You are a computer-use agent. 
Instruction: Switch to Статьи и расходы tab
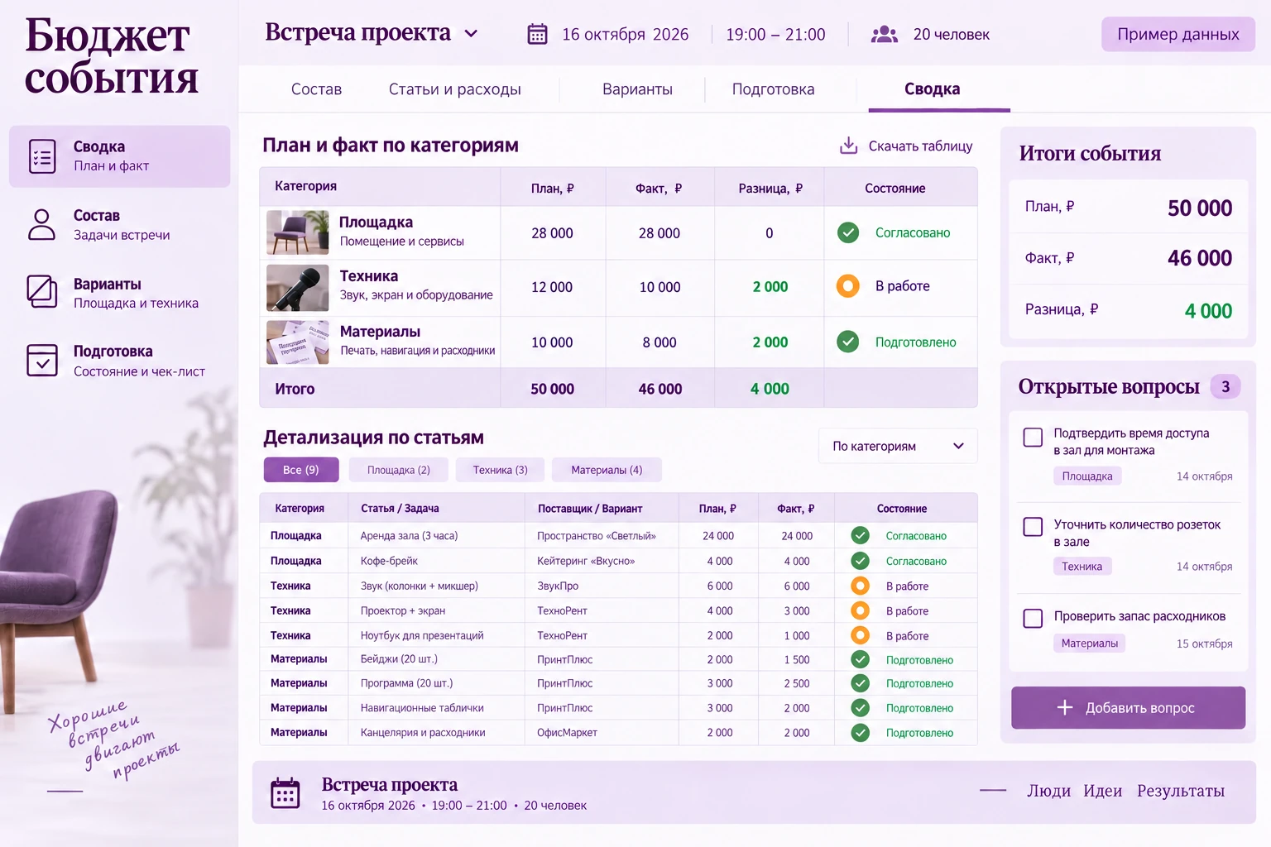click(455, 89)
